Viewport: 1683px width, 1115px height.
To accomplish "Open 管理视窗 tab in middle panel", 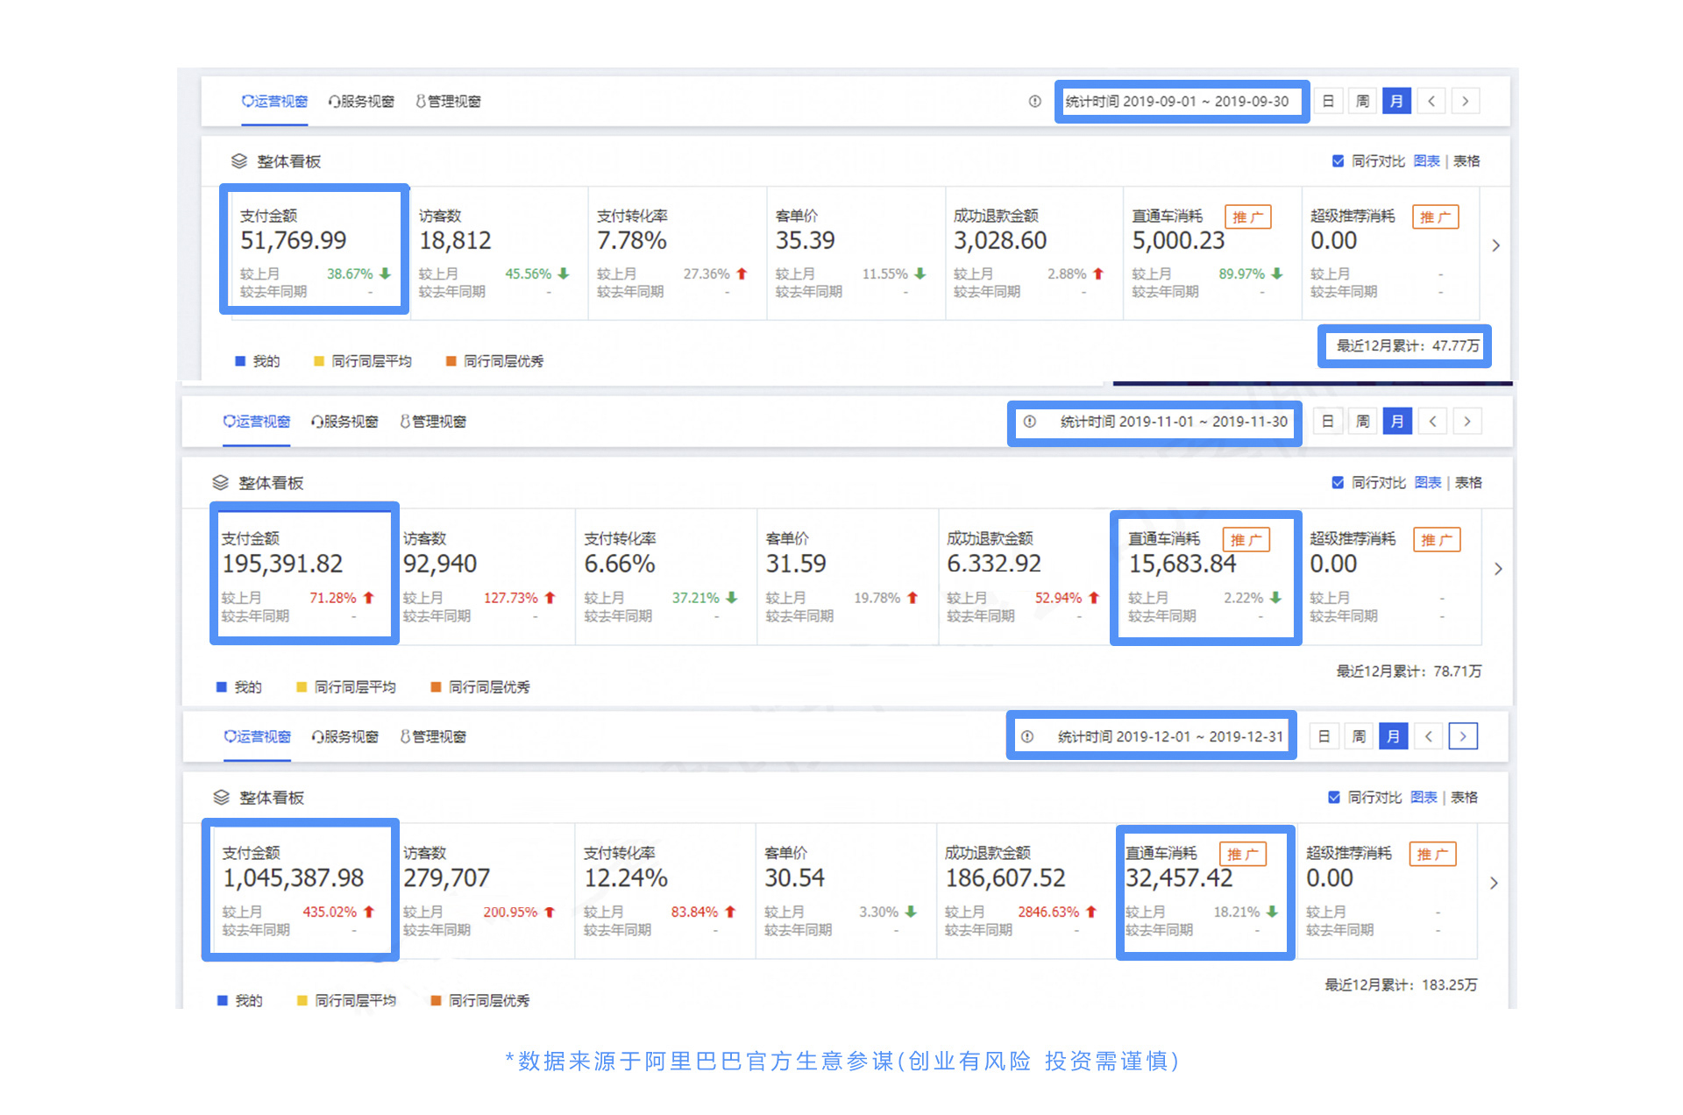I will tap(433, 422).
